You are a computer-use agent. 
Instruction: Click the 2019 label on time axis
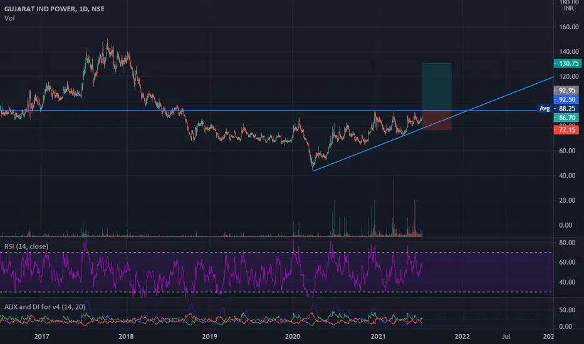tap(210, 336)
